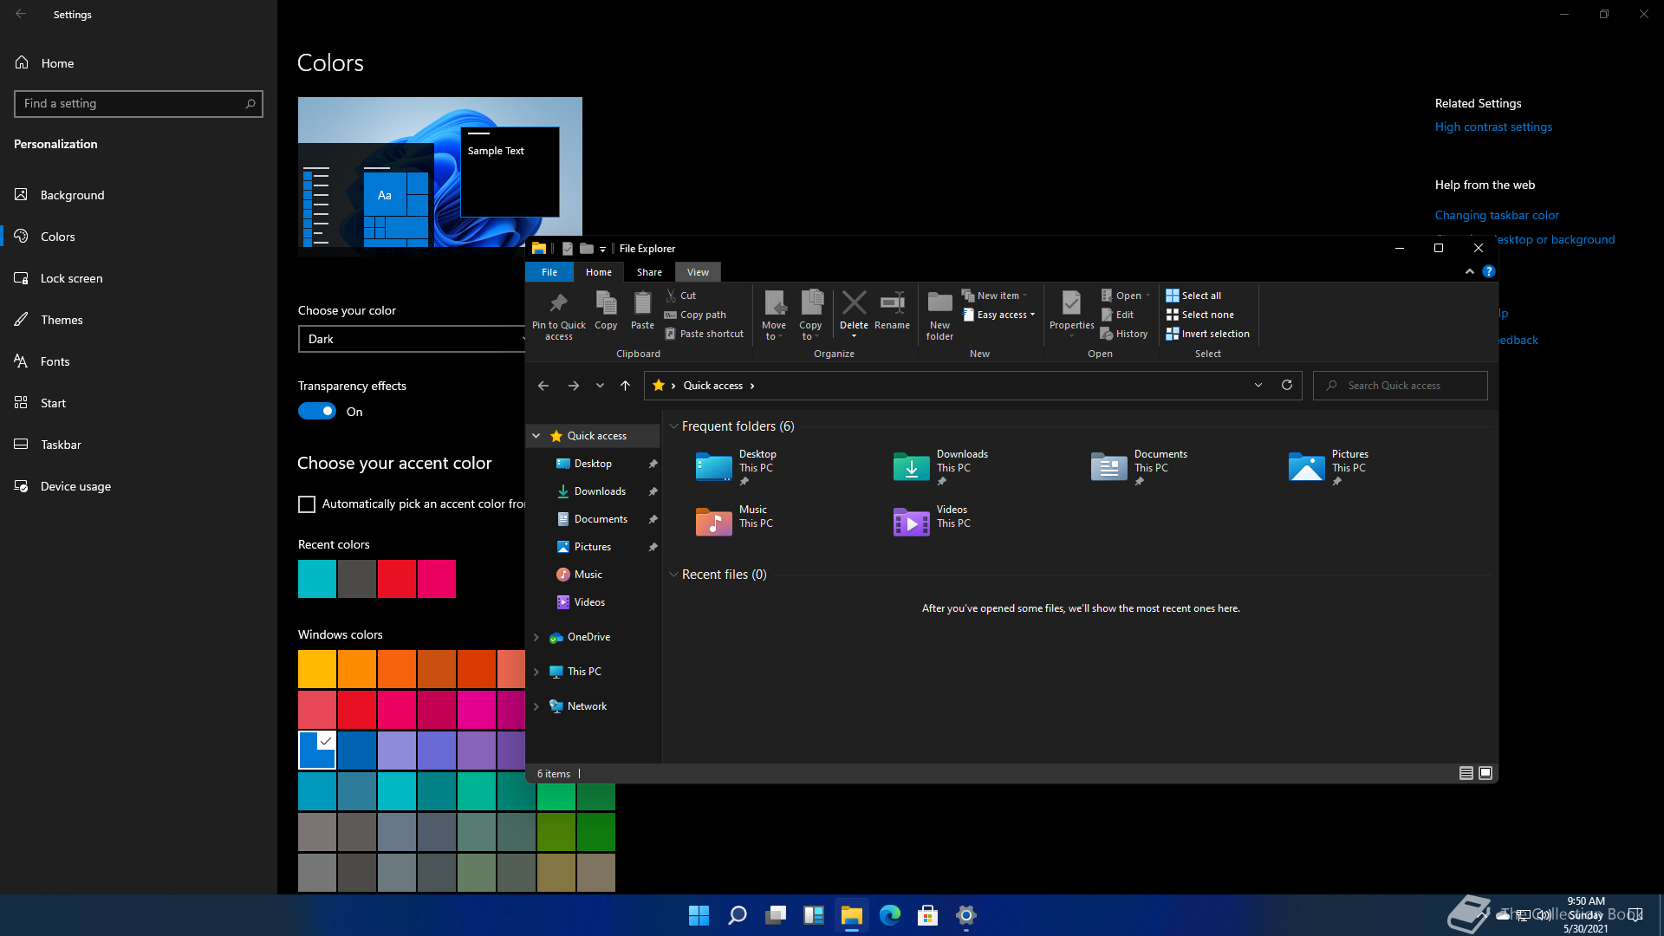Click Invert selection in ribbon
Viewport: 1664px width, 936px height.
click(1207, 334)
